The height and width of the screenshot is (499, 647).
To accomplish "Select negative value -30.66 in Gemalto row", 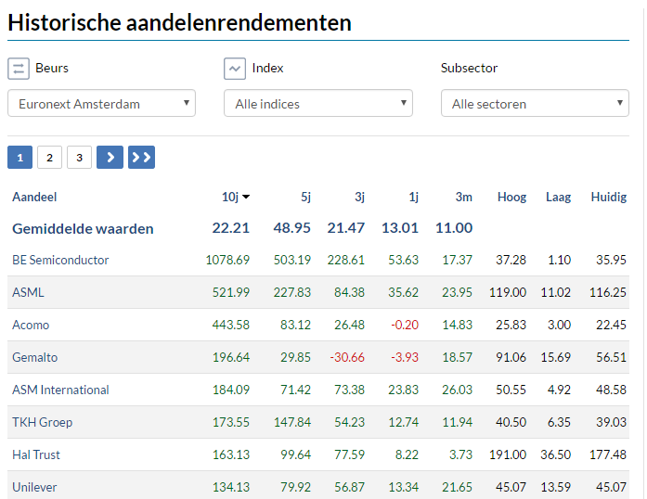I will 347,357.
